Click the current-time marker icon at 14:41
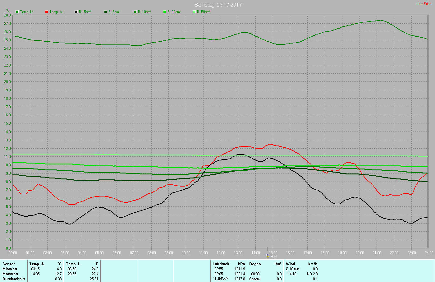The image size is (435, 282). click(x=267, y=256)
